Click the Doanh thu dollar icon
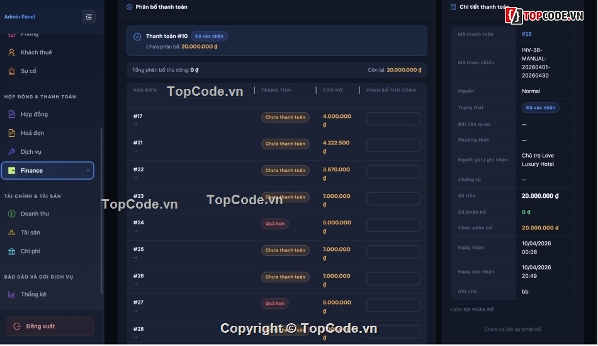The image size is (598, 346). coord(11,214)
